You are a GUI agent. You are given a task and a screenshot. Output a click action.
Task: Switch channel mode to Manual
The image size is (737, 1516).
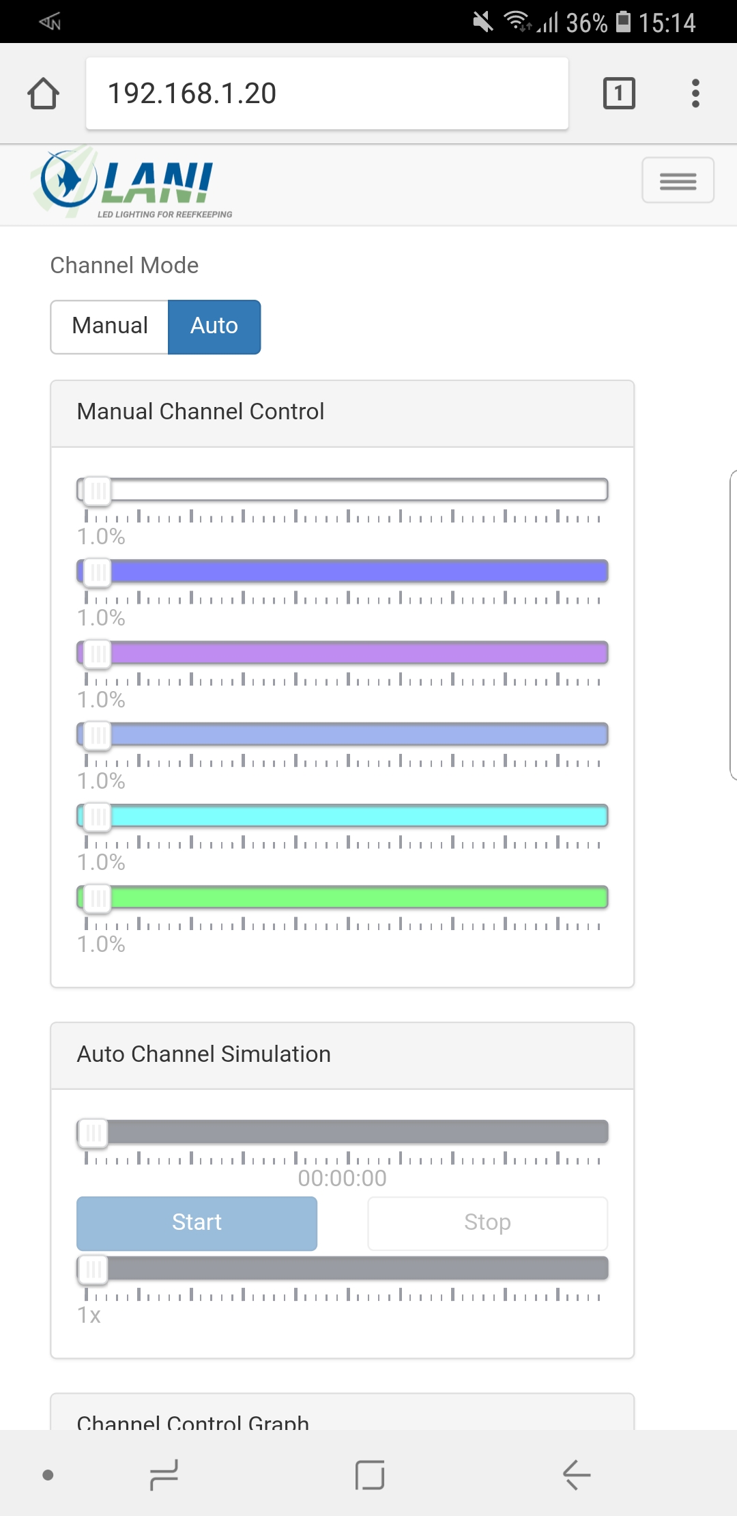pyautogui.click(x=110, y=326)
